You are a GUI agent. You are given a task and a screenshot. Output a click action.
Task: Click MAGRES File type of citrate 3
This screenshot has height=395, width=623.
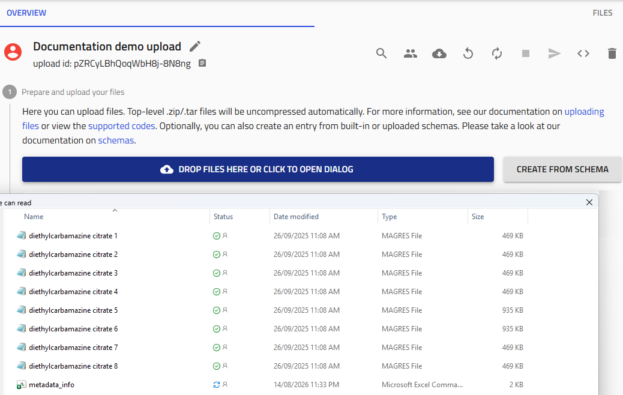pos(402,273)
